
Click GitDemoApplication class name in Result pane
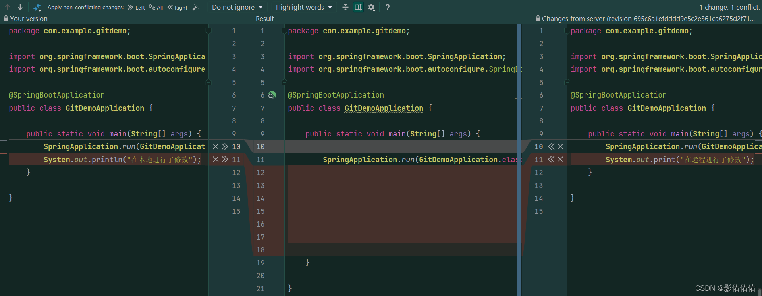pyautogui.click(x=384, y=108)
